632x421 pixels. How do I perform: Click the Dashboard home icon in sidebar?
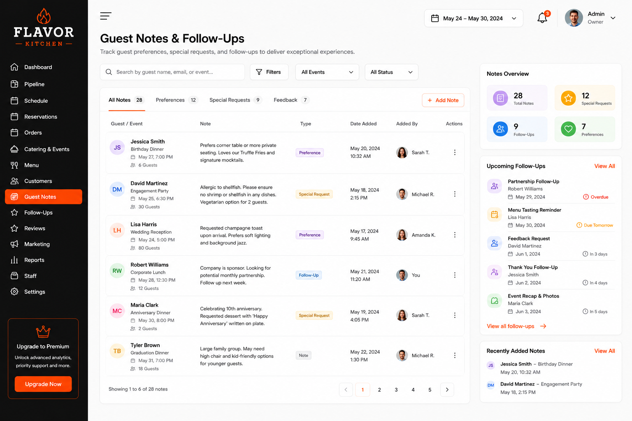(x=14, y=67)
